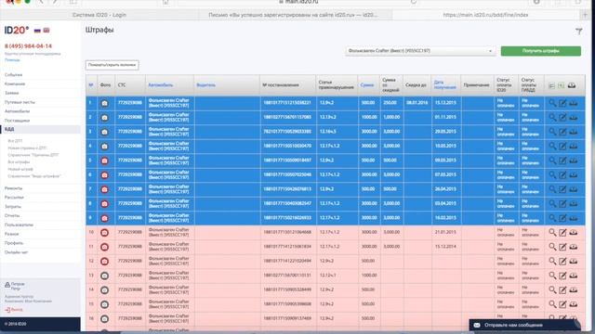The image size is (595, 334).
Task: Switch to the Письмо registration email browser tab
Action: (293, 15)
